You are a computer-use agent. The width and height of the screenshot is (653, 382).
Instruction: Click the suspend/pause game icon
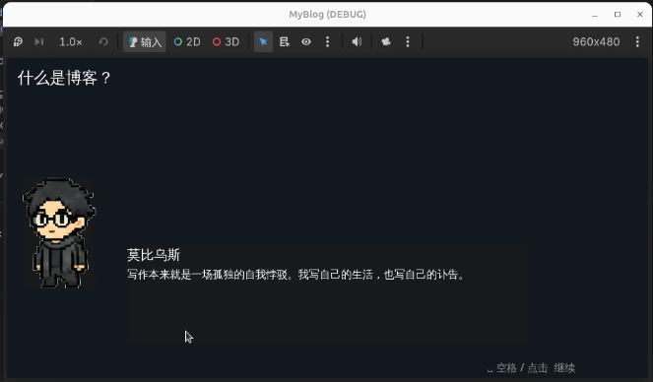[x=18, y=41]
